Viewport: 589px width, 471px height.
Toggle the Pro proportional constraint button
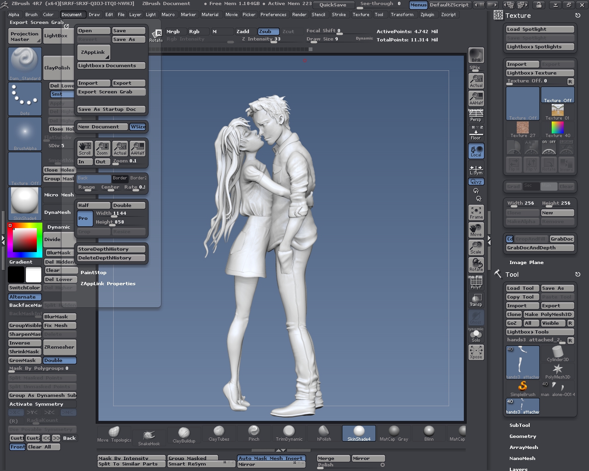(x=85, y=218)
